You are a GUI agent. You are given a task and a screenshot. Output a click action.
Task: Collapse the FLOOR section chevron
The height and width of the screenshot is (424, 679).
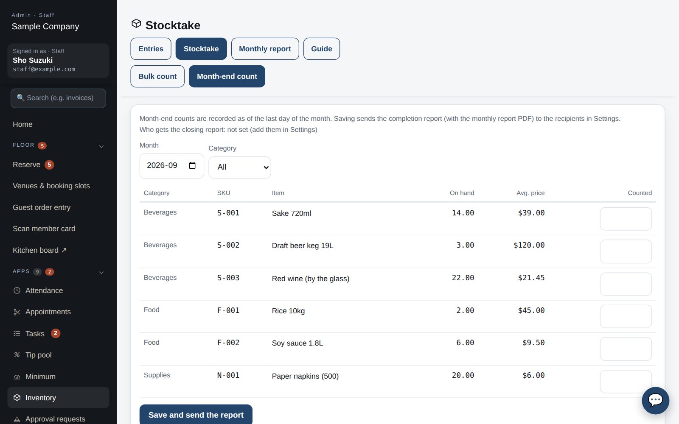[101, 147]
